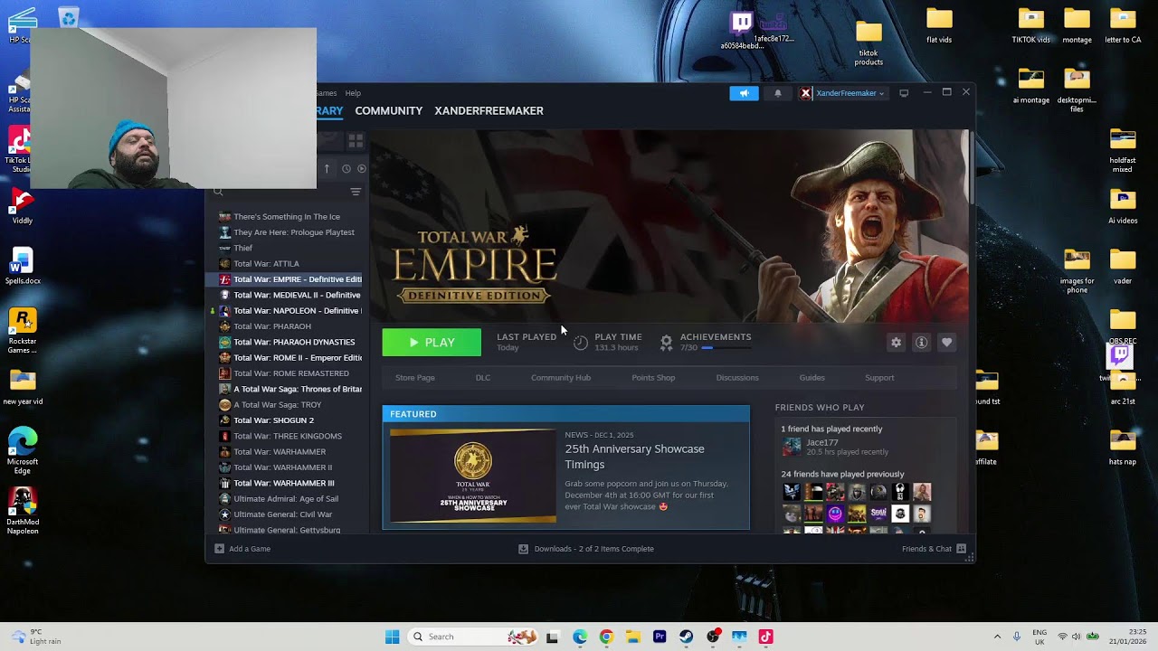Viewport: 1158px width, 651px height.
Task: Open the Community Hub link
Action: tap(561, 378)
